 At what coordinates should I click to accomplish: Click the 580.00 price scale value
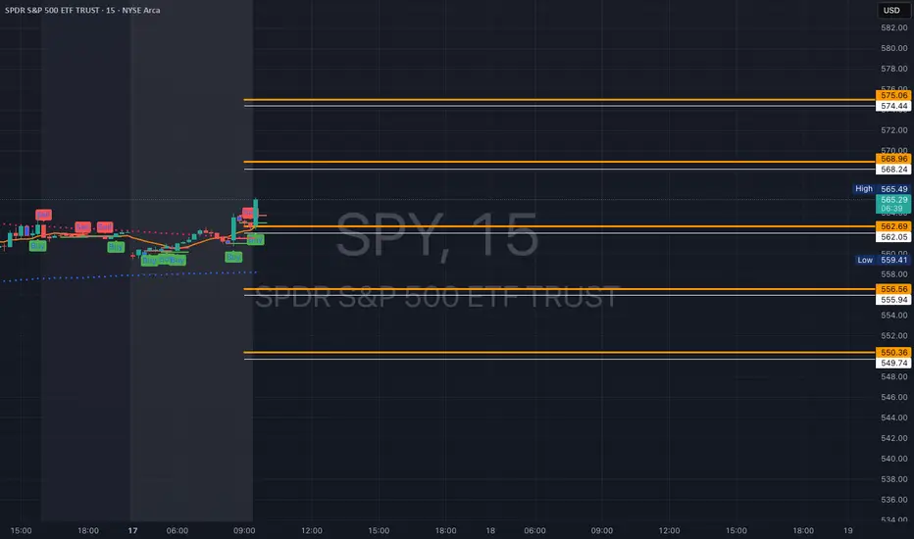pyautogui.click(x=893, y=48)
